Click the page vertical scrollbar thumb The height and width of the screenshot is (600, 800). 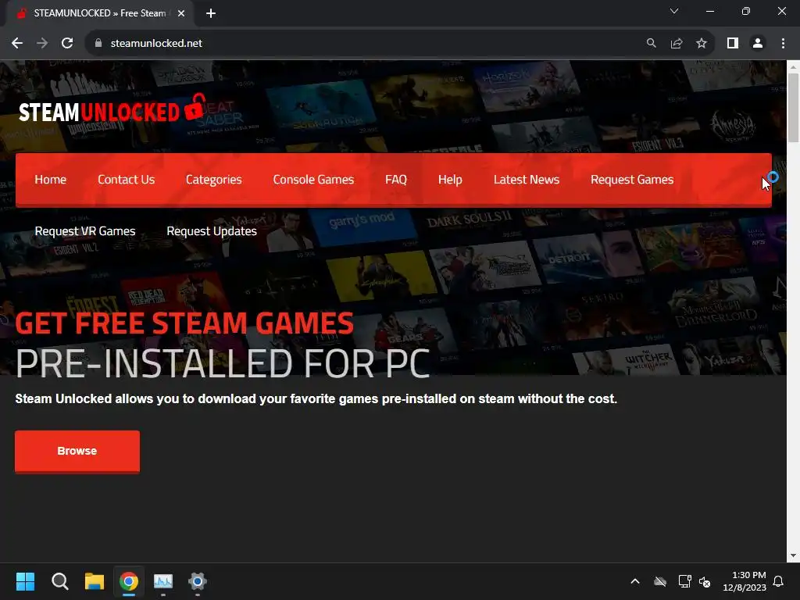tap(793, 107)
